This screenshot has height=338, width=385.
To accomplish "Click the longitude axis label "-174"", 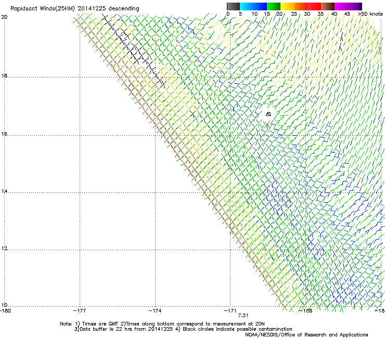I will point(155,311).
